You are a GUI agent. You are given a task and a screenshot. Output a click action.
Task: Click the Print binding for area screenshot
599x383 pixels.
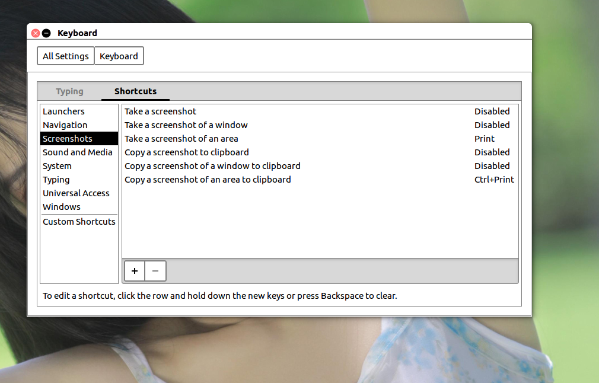pos(484,139)
